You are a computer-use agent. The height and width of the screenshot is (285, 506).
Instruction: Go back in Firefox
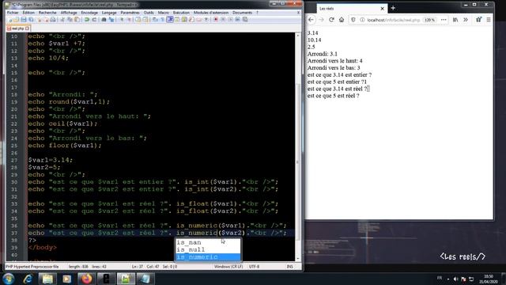pyautogui.click(x=311, y=20)
